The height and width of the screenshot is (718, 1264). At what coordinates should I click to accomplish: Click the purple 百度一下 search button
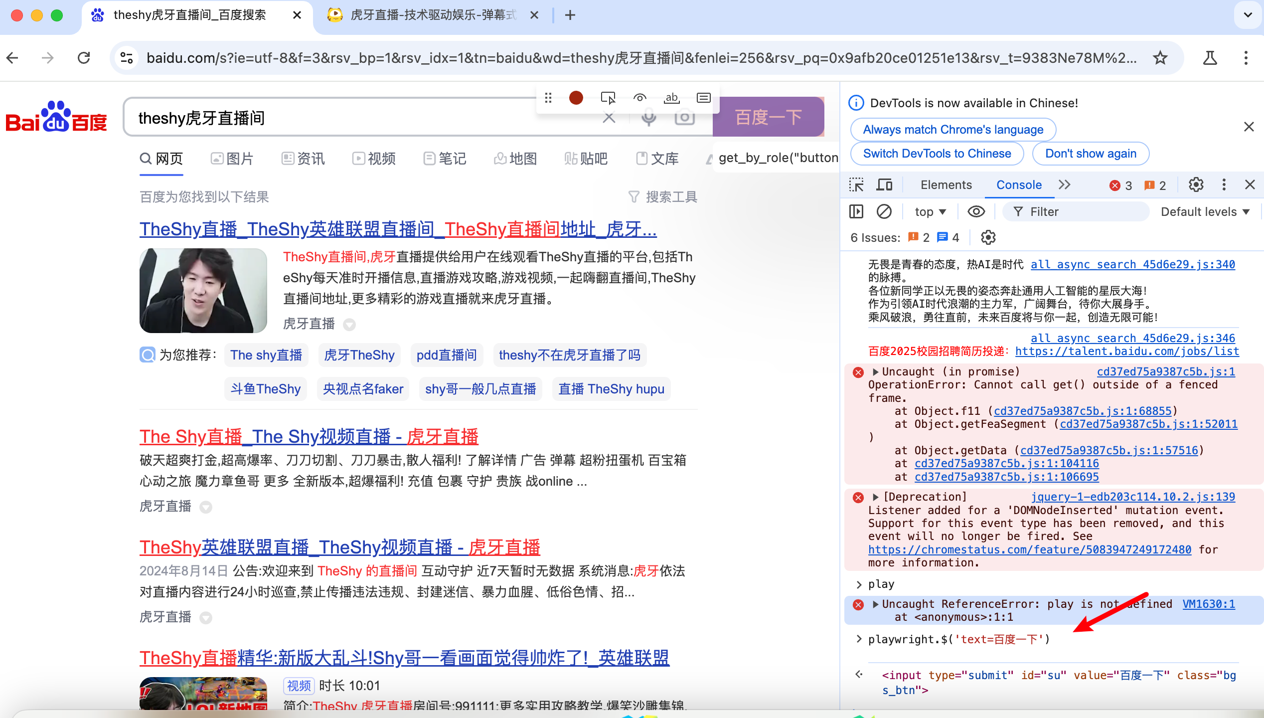click(x=768, y=118)
